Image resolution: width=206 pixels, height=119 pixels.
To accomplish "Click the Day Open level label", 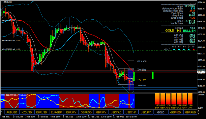I will (142, 80).
